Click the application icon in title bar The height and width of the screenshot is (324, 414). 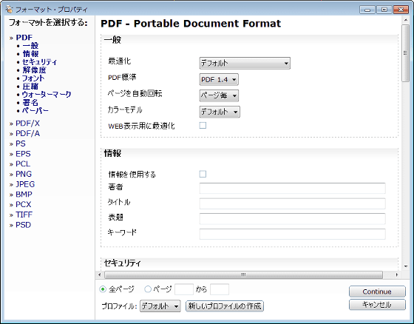pyautogui.click(x=9, y=10)
